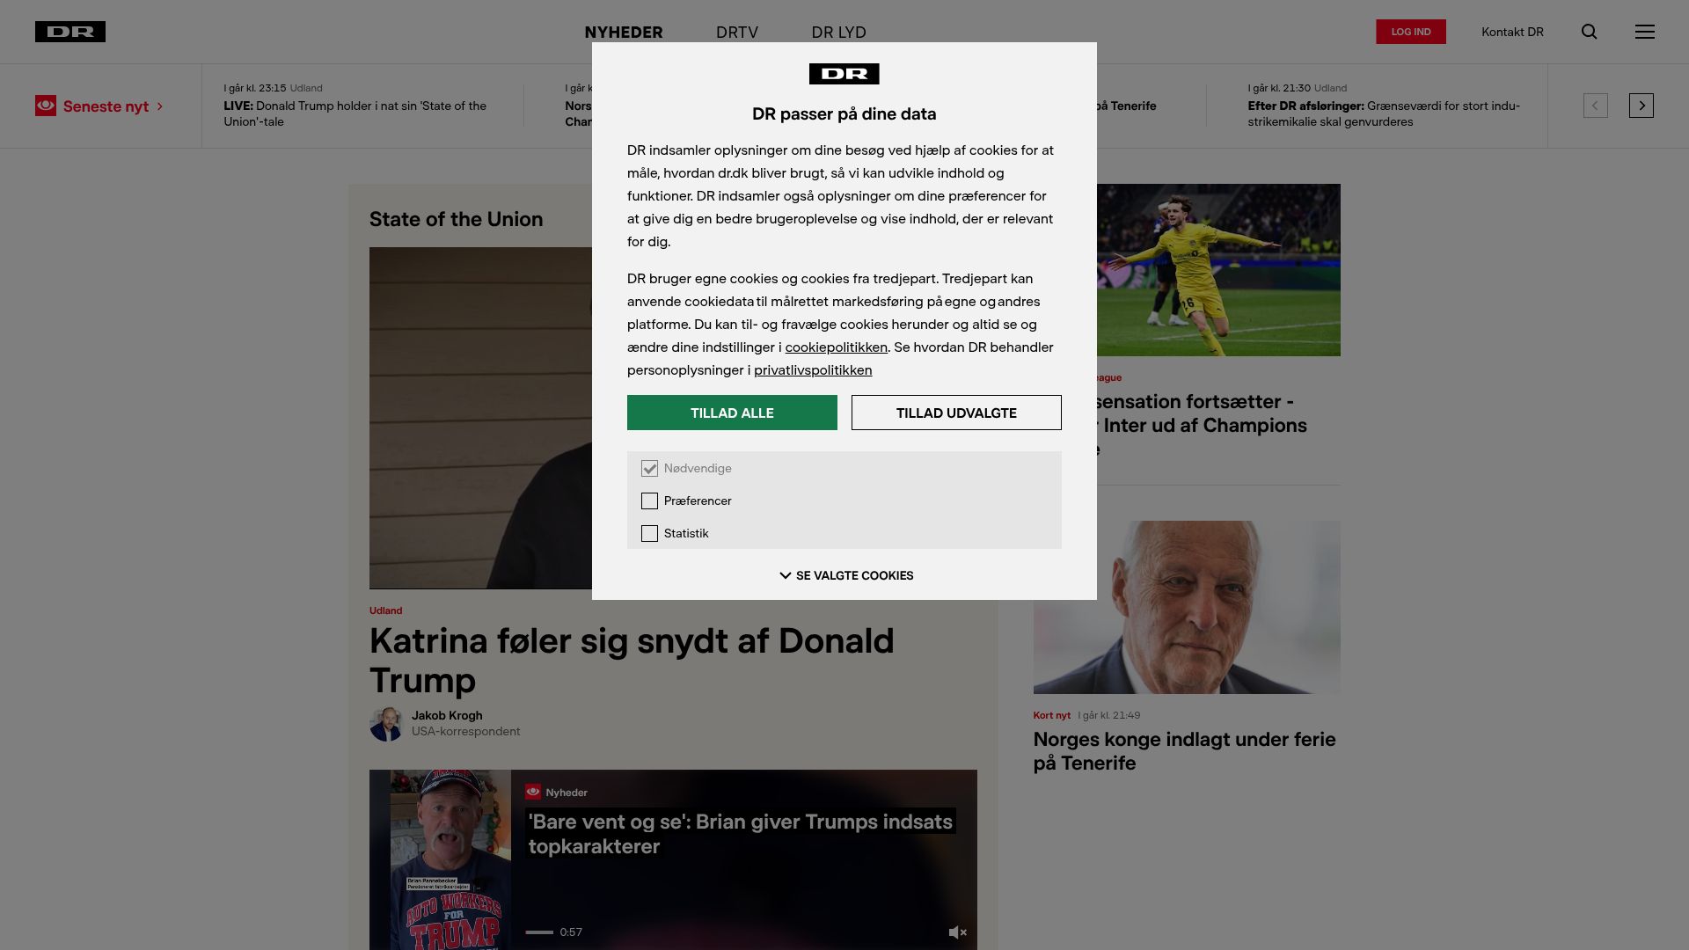Select the DRTV tab

tap(736, 32)
